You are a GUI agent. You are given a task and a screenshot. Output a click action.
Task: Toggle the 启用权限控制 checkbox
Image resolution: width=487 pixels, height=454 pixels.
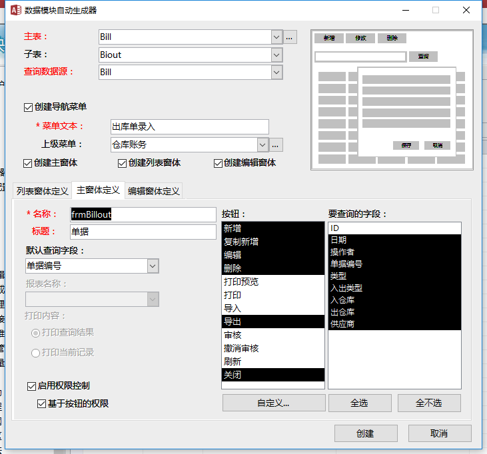(31, 386)
